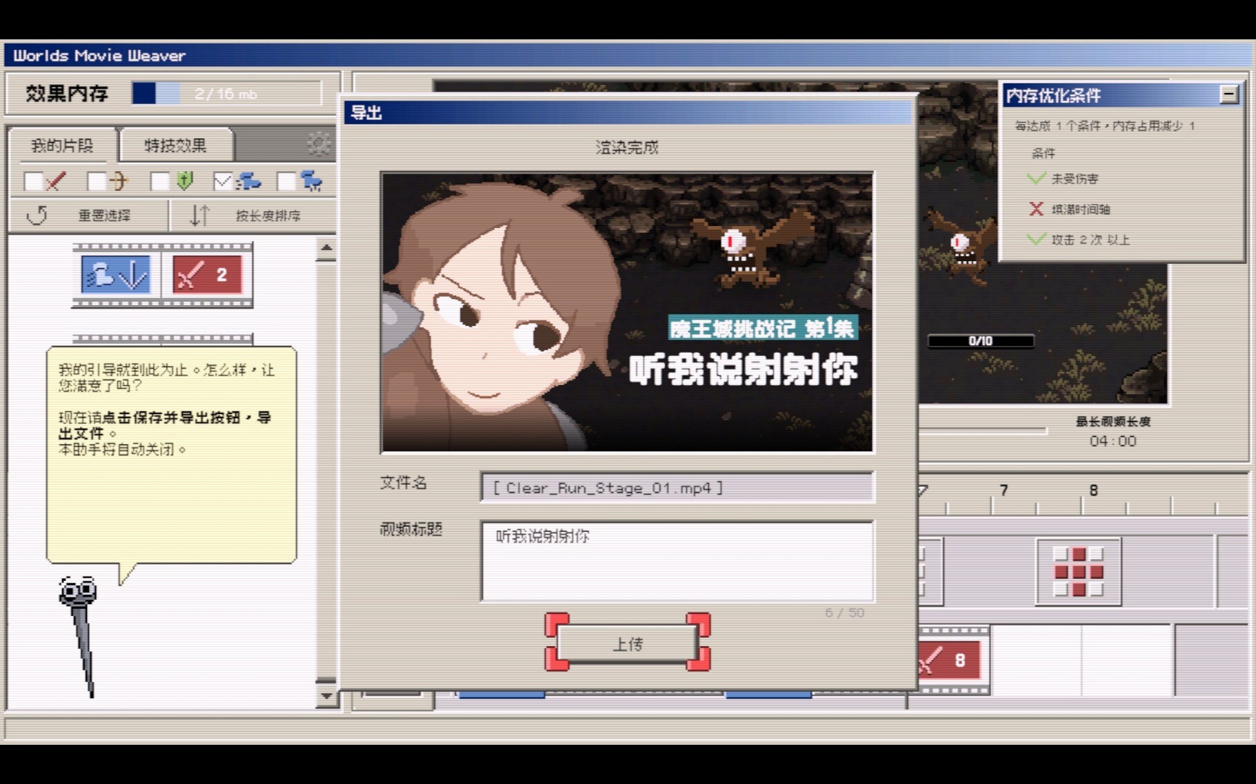Uncheck the blue dash boot filter

coord(223,182)
